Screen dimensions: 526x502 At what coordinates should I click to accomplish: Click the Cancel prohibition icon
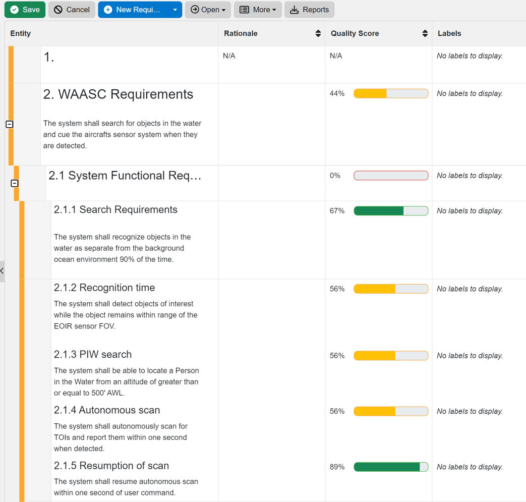point(57,10)
